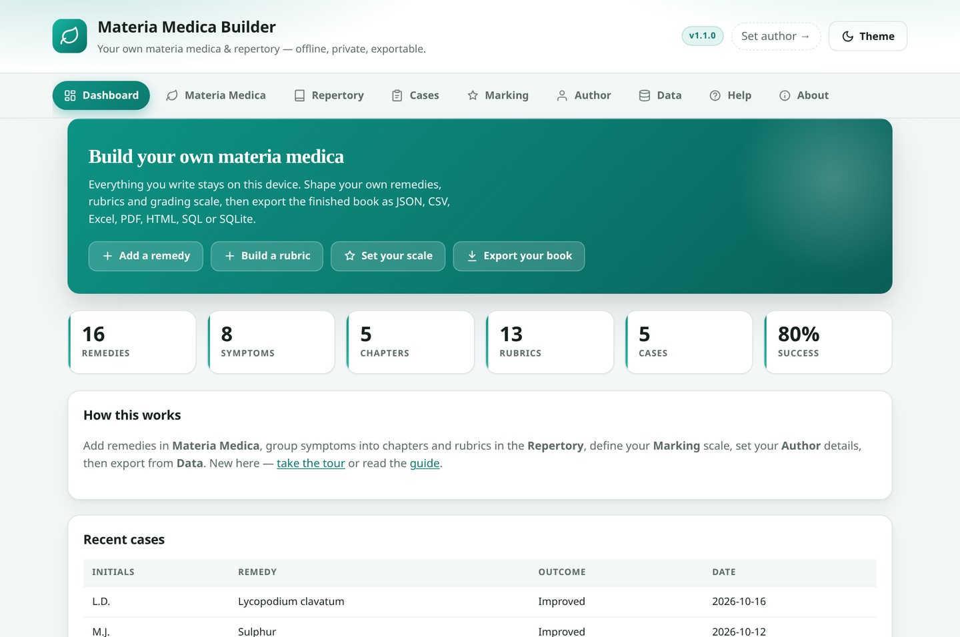The width and height of the screenshot is (960, 637).
Task: Click the 'Recent cases' heading
Action: tap(124, 540)
